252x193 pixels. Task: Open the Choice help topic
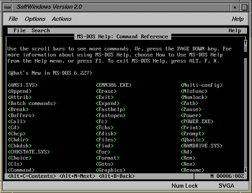coord(20,158)
